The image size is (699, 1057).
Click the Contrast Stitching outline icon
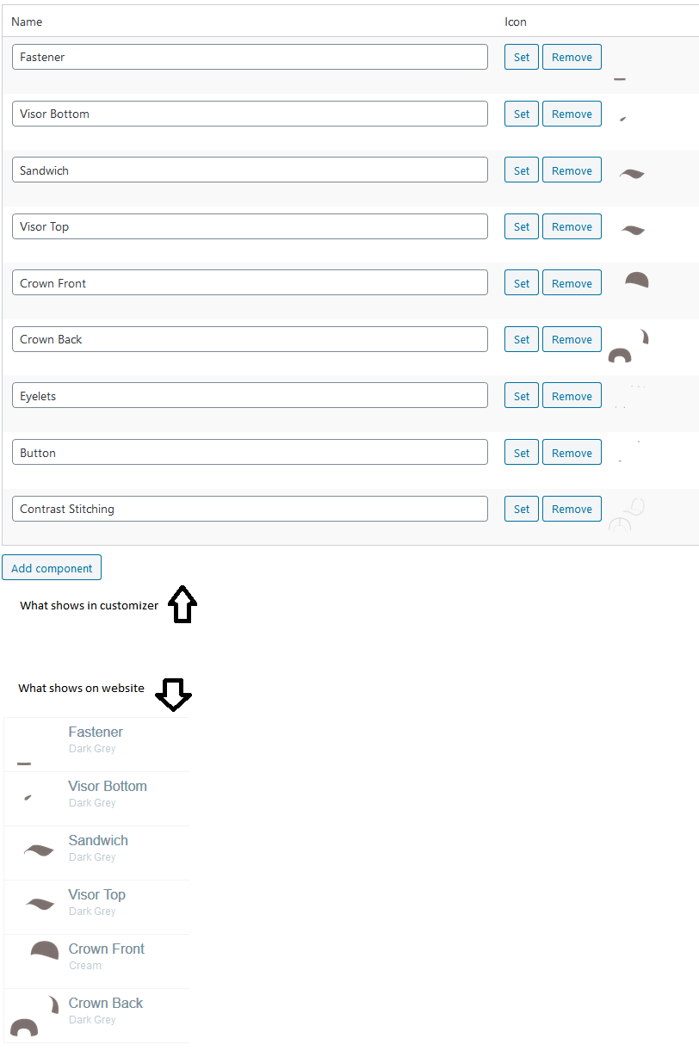pyautogui.click(x=627, y=514)
